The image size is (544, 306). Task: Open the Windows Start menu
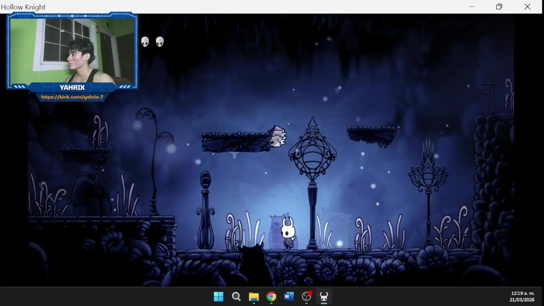(x=218, y=297)
